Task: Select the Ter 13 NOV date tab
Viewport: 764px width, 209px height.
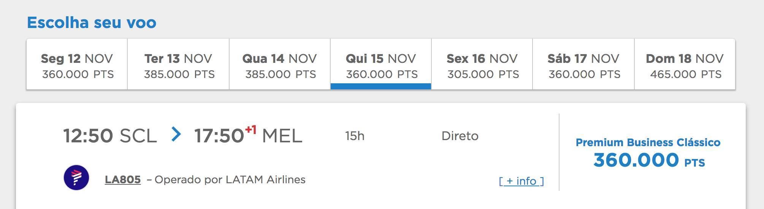Action: pos(178,64)
